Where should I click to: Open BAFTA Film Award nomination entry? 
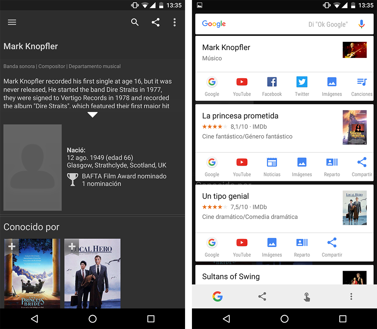117,180
